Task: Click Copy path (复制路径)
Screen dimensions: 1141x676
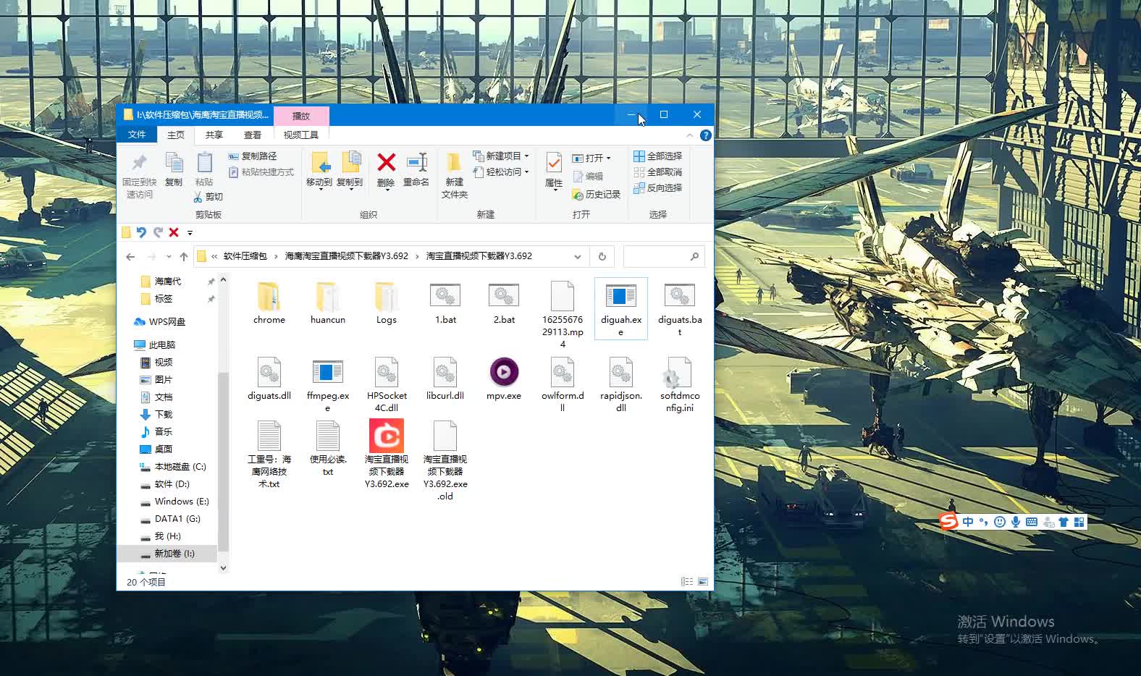Action: (x=253, y=156)
